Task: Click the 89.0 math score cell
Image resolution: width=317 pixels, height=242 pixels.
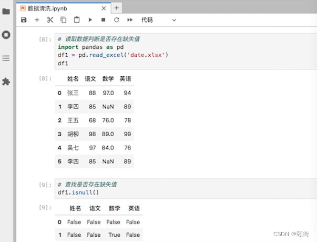Action: [108, 134]
